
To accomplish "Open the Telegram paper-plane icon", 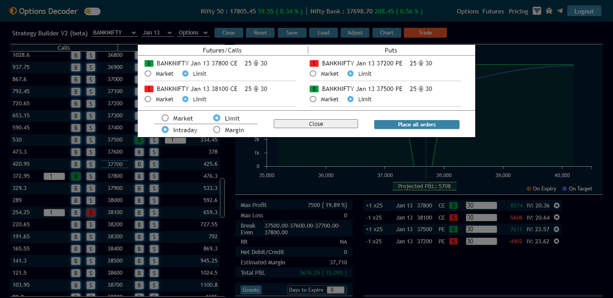I will coord(560,11).
